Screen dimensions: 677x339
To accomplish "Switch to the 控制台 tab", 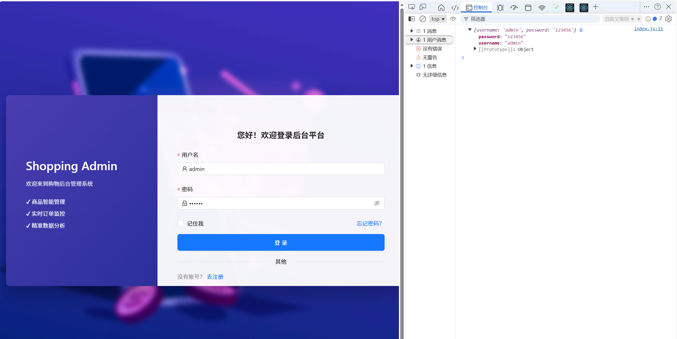I will 477,8.
